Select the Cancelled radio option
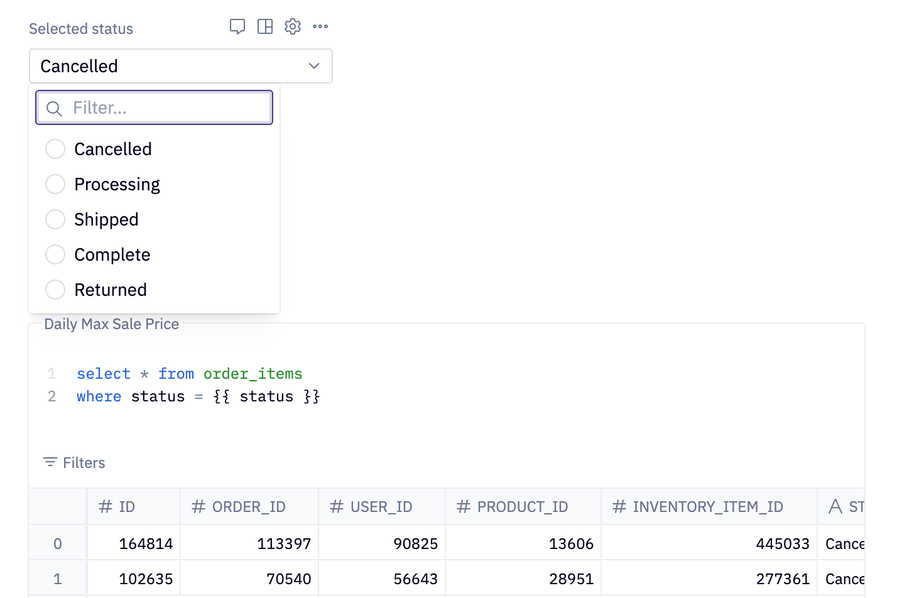The width and height of the screenshot is (897, 598). (x=55, y=149)
